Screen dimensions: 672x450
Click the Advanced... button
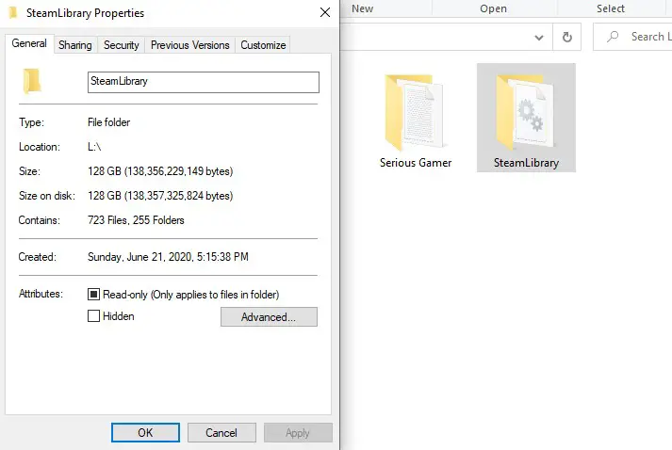[269, 317]
